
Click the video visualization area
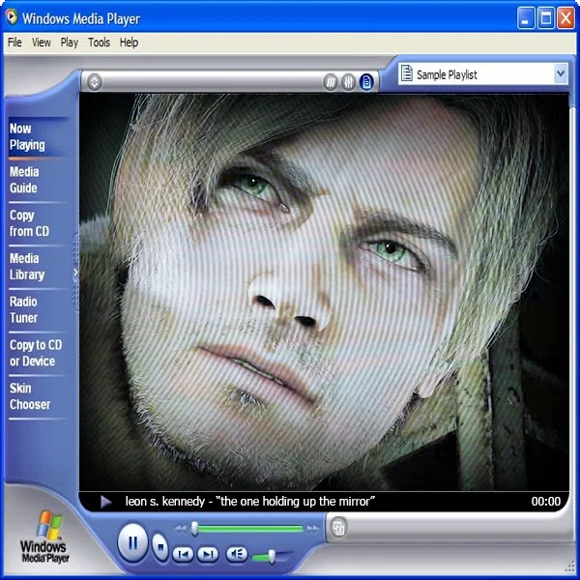(324, 292)
